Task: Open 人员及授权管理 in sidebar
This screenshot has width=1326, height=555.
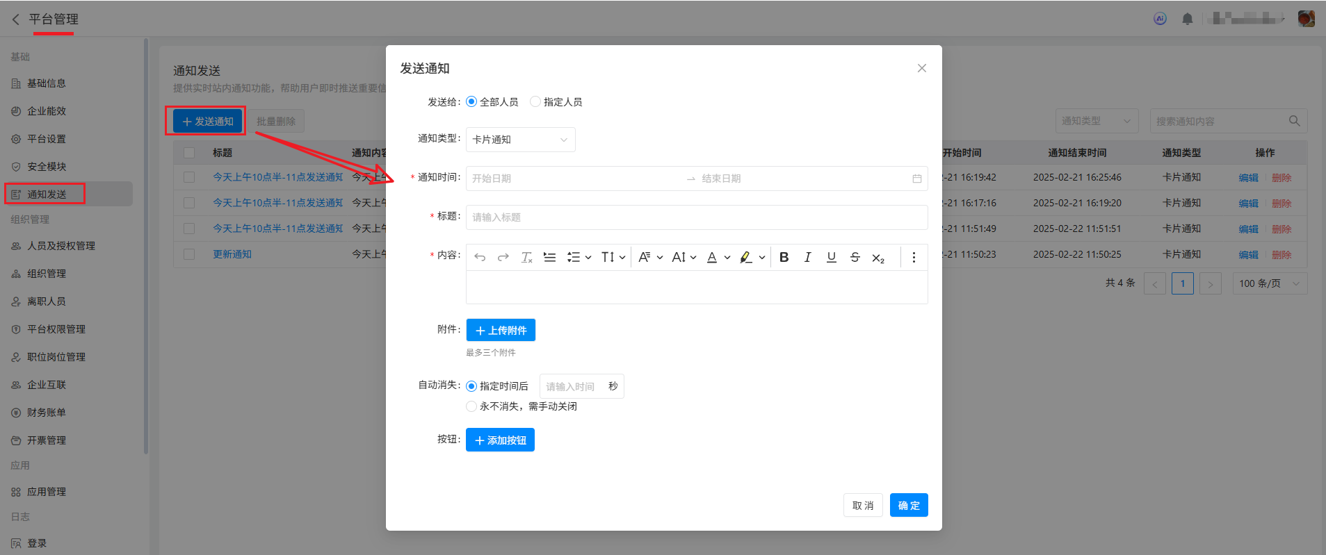Action: [61, 246]
